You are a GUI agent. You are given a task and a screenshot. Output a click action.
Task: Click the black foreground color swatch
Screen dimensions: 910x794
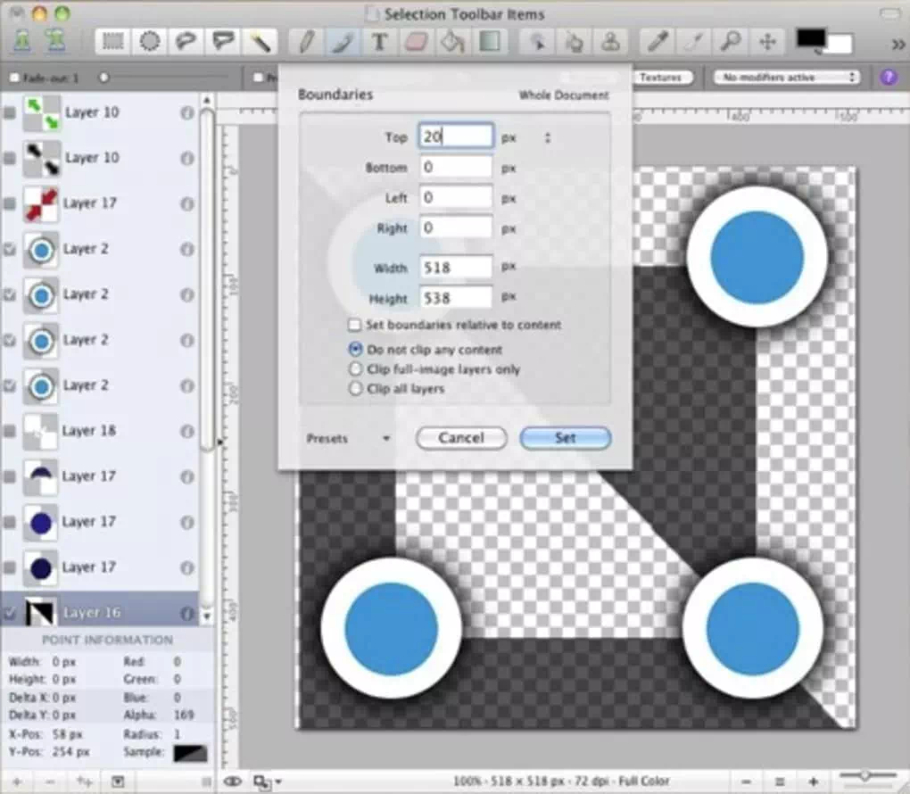pos(810,38)
